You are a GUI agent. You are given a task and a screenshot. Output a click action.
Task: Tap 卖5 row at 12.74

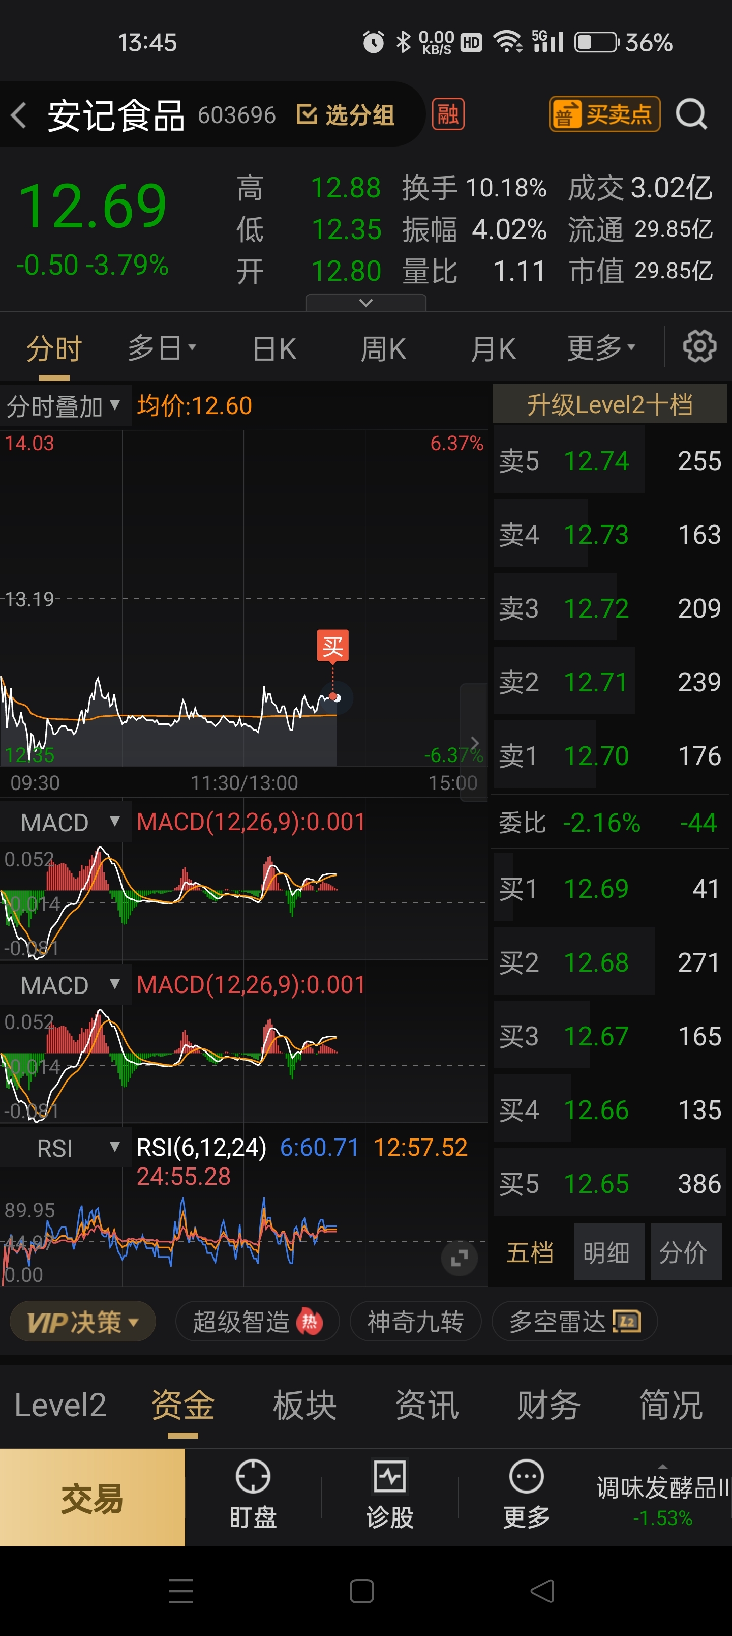pos(610,460)
